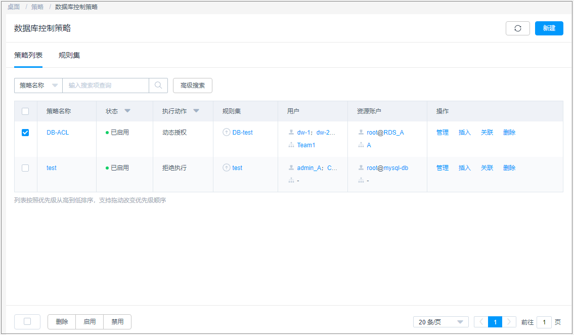Toggle the select-all checkbox in table header
Image resolution: width=574 pixels, height=335 pixels.
pos(25,111)
